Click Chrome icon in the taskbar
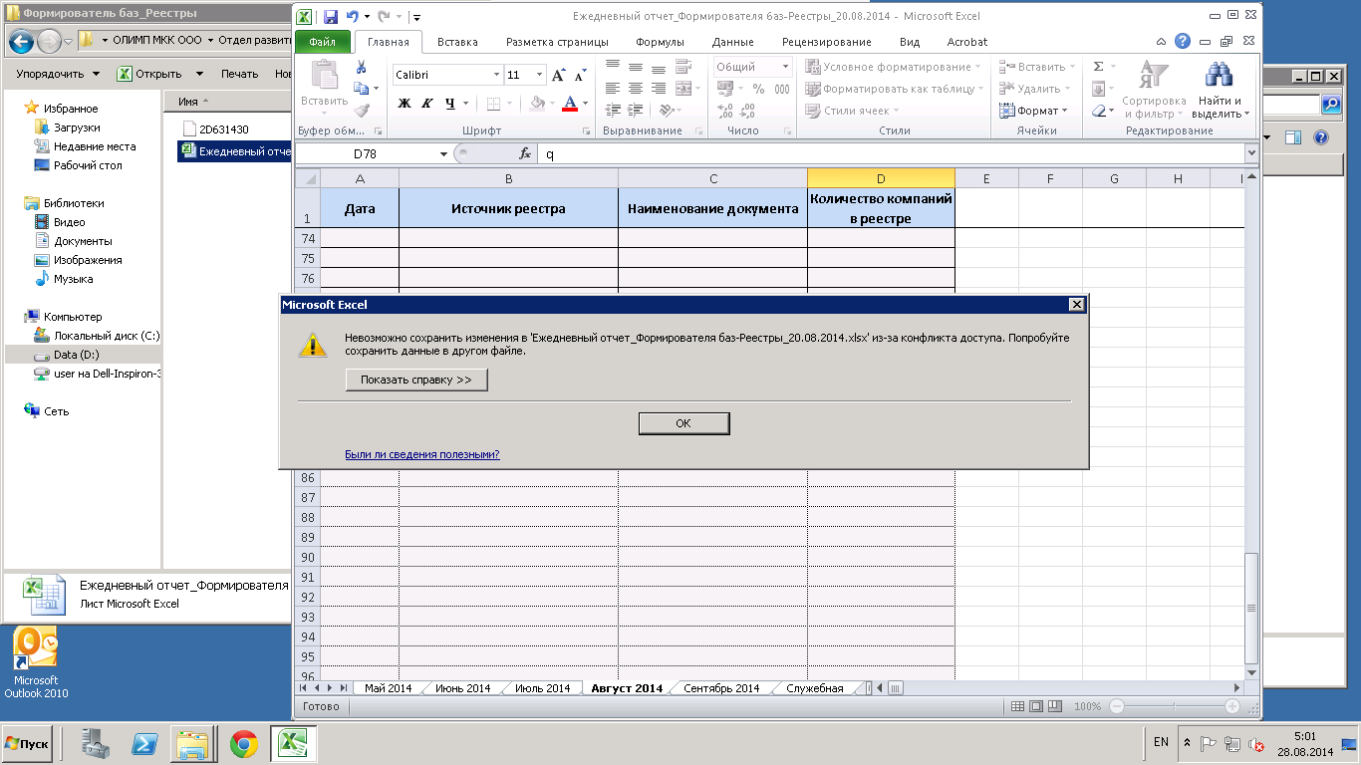 coord(244,743)
